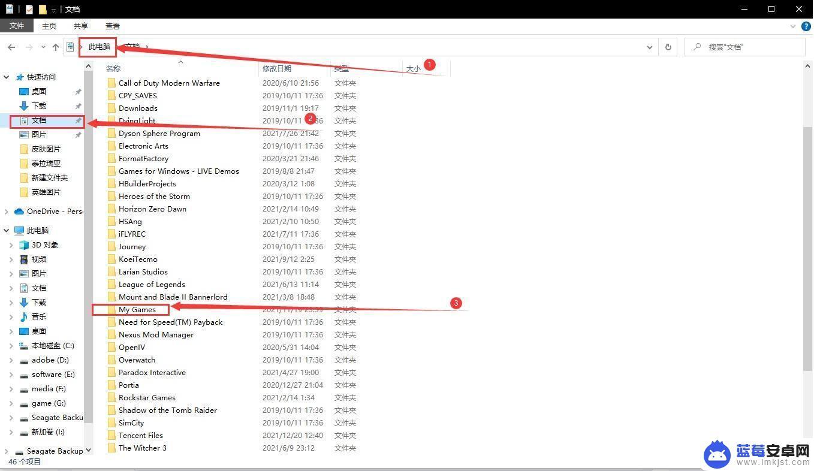Open the help question mark icon
The height and width of the screenshot is (471, 814).
[806, 26]
